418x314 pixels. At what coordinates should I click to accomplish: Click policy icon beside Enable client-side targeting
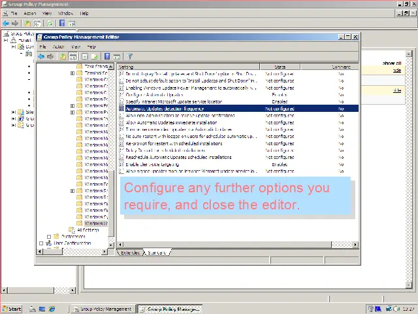(x=121, y=164)
